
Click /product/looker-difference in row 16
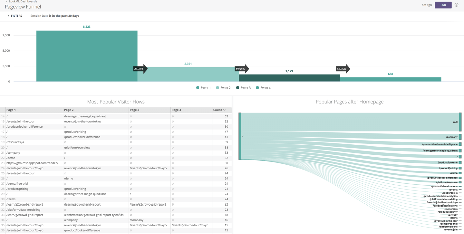coord(24,127)
